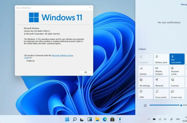Click the brightness sun icon

pos(145,106)
